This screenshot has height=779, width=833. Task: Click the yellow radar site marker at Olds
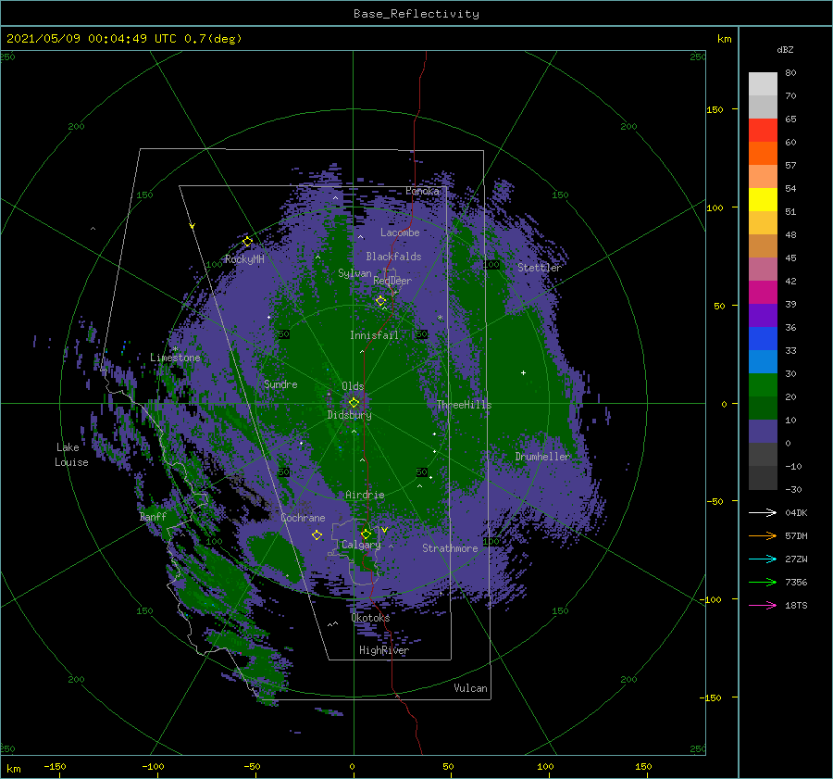[x=354, y=403]
